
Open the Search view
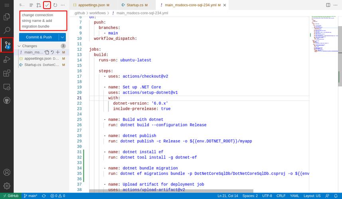pos(7,30)
